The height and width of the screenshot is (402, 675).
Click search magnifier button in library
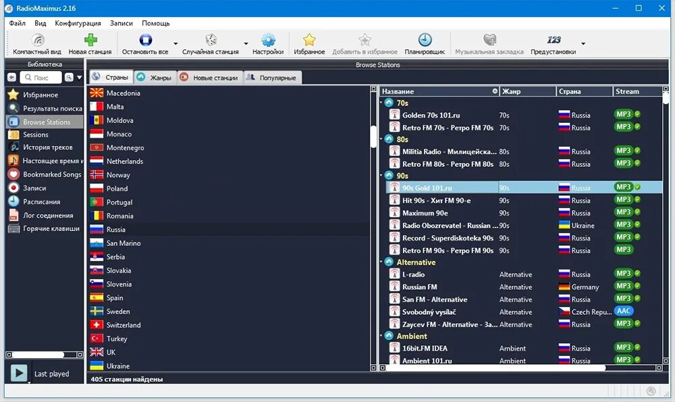[x=69, y=77]
